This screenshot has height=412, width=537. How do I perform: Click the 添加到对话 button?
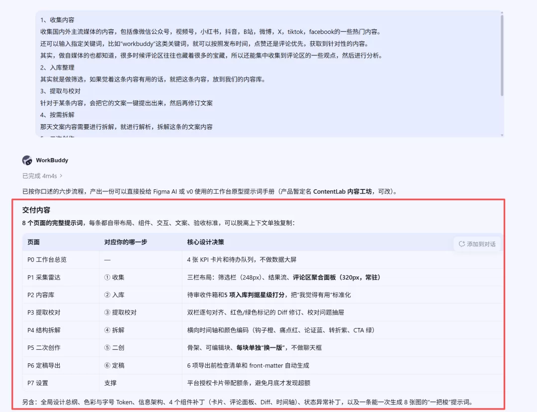[x=477, y=244]
